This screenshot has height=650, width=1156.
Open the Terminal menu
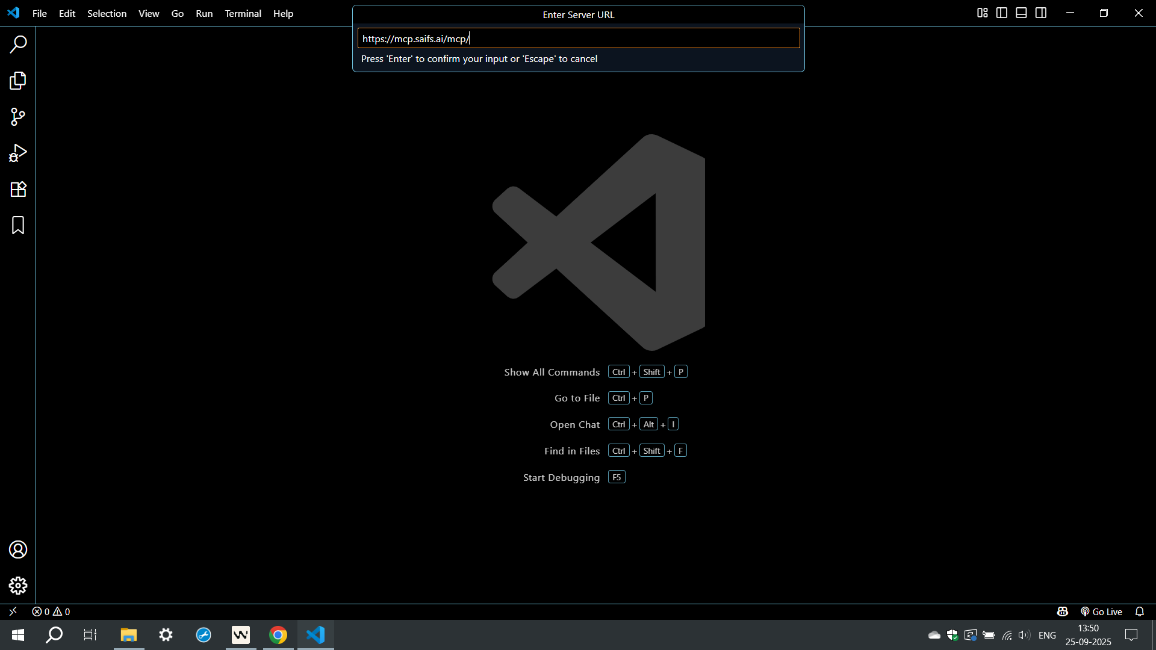(243, 13)
